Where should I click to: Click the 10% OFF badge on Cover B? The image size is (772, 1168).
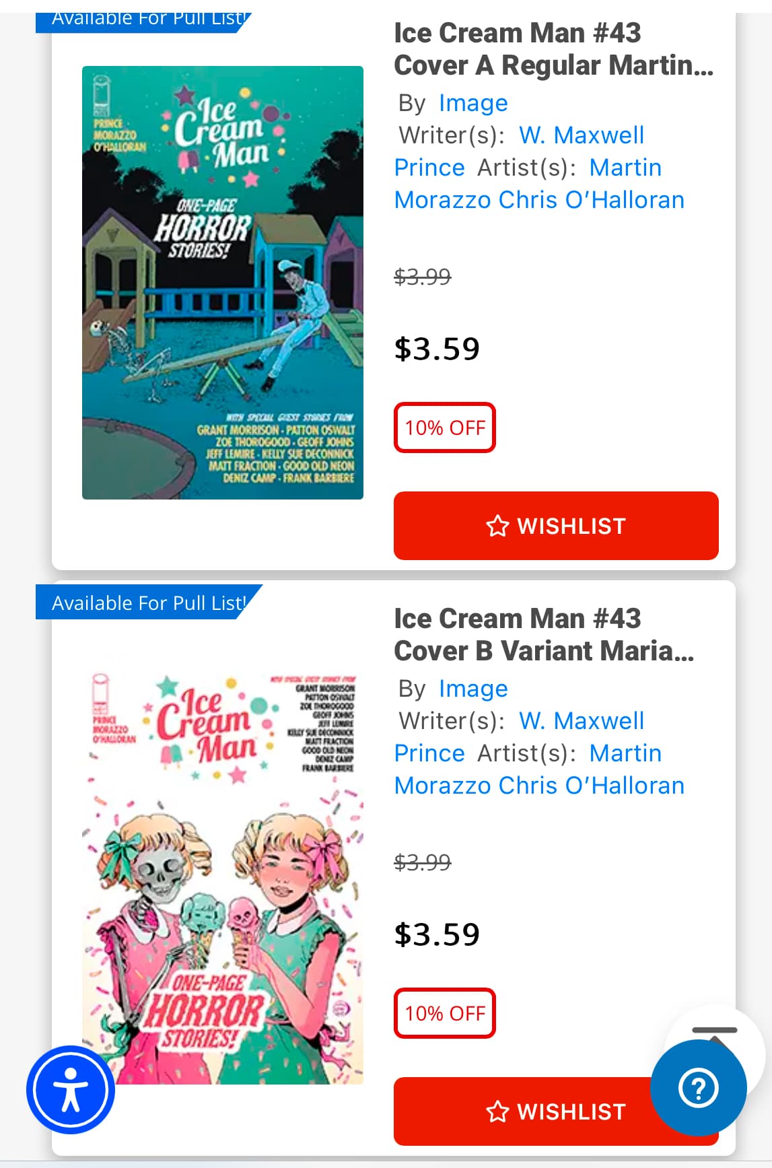445,1013
